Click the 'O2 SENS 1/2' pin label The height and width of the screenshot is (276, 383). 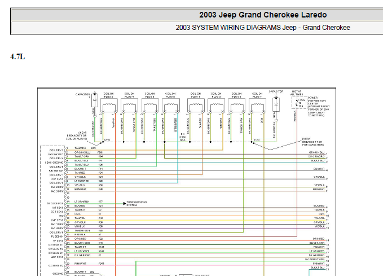point(56,249)
